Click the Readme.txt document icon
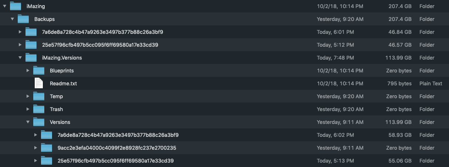This screenshot has width=449, height=167. (x=39, y=83)
